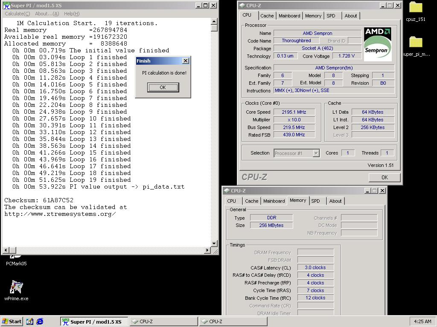Click the 'Loop 19 finished' line
Viewport: 437px width, 327px height.
pos(71,180)
